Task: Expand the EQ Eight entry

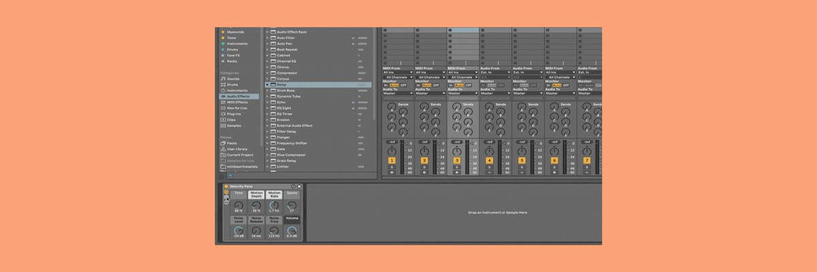Action: tap(268, 108)
